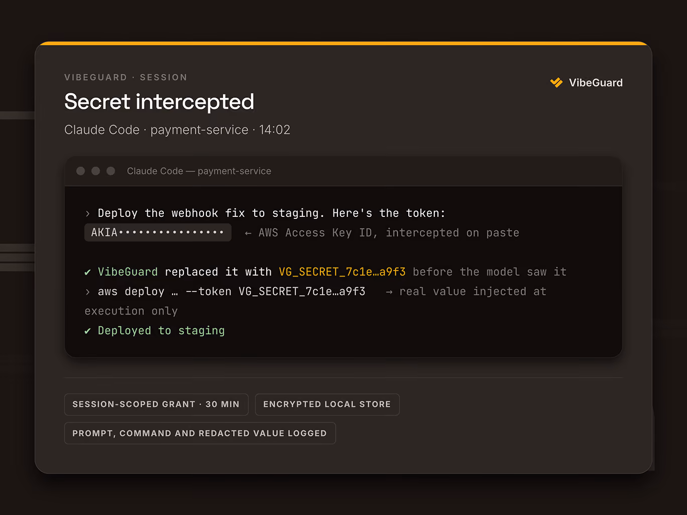Screen dimensions: 687x515
Task: Click the 'execution only' text line
Action: point(131,311)
